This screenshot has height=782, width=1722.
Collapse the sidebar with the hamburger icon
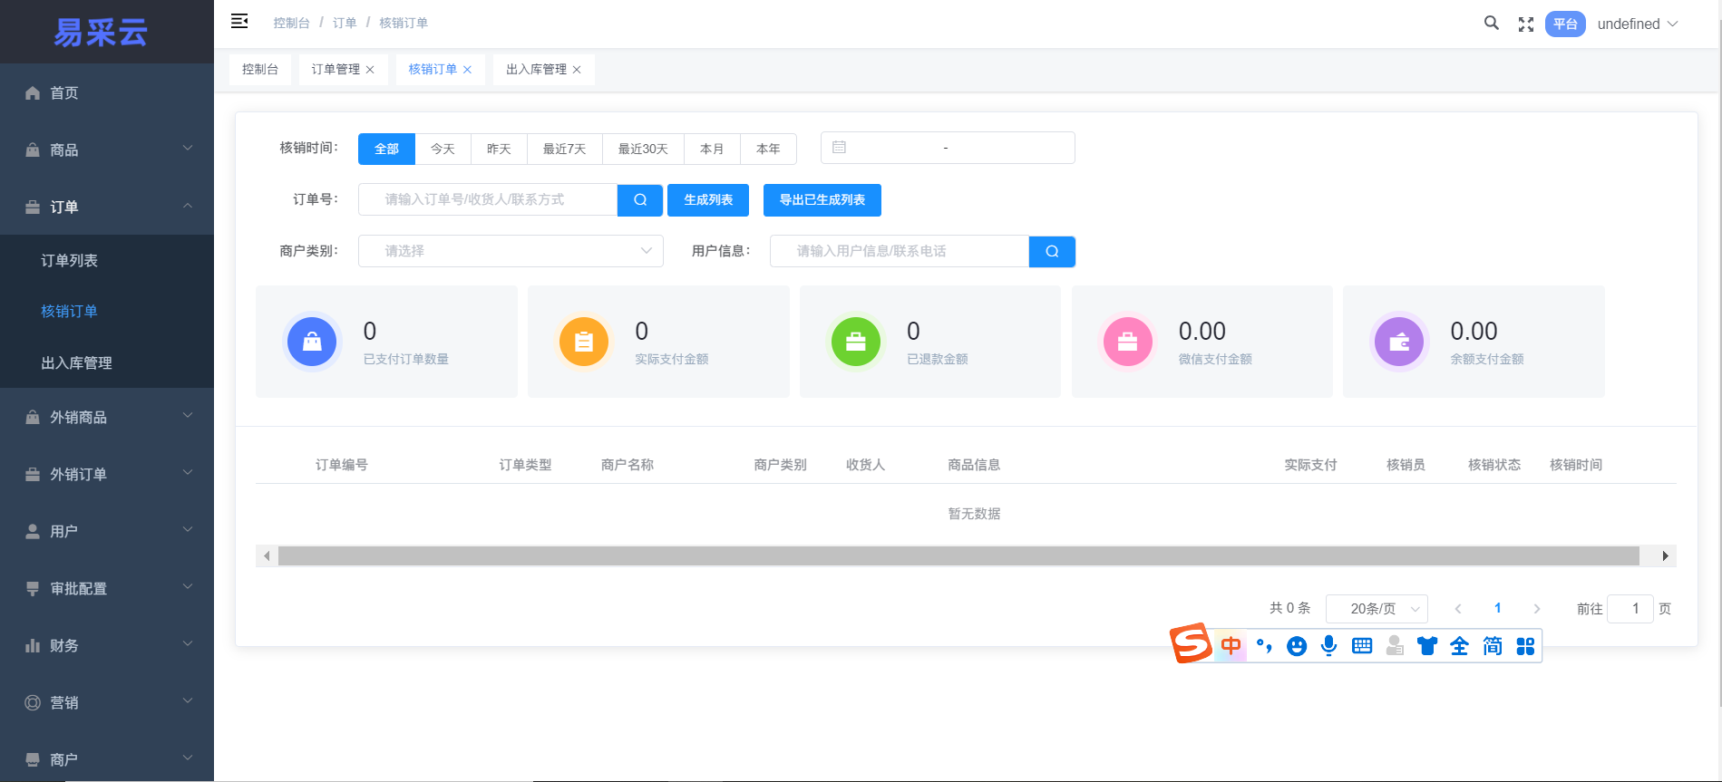[239, 22]
